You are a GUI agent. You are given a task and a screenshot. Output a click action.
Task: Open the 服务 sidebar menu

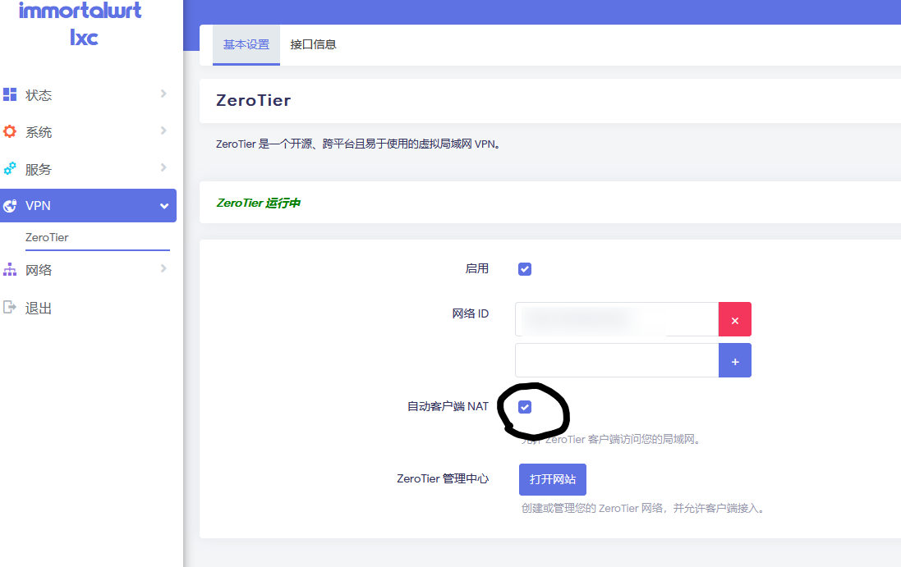(88, 169)
